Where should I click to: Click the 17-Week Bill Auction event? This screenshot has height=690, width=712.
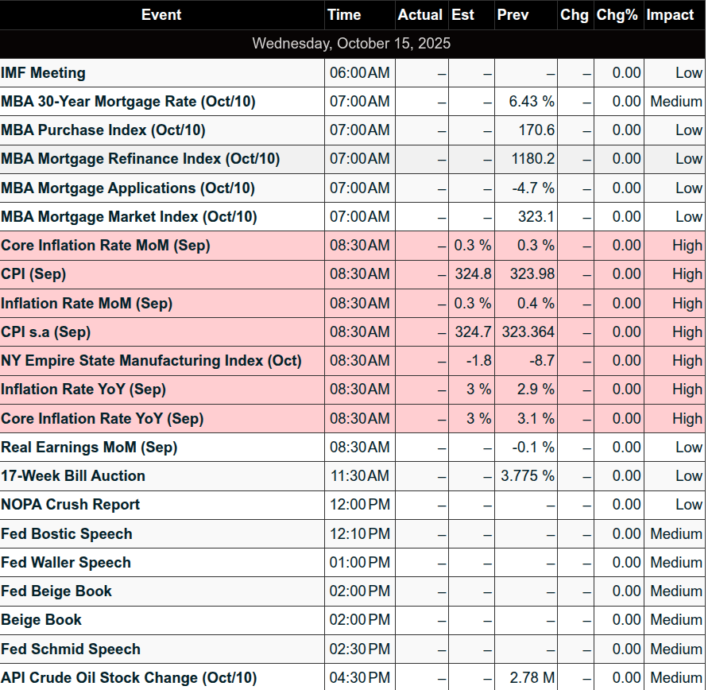point(73,476)
